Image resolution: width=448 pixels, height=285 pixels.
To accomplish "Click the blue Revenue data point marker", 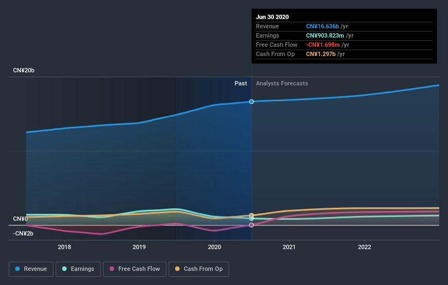I will [252, 102].
